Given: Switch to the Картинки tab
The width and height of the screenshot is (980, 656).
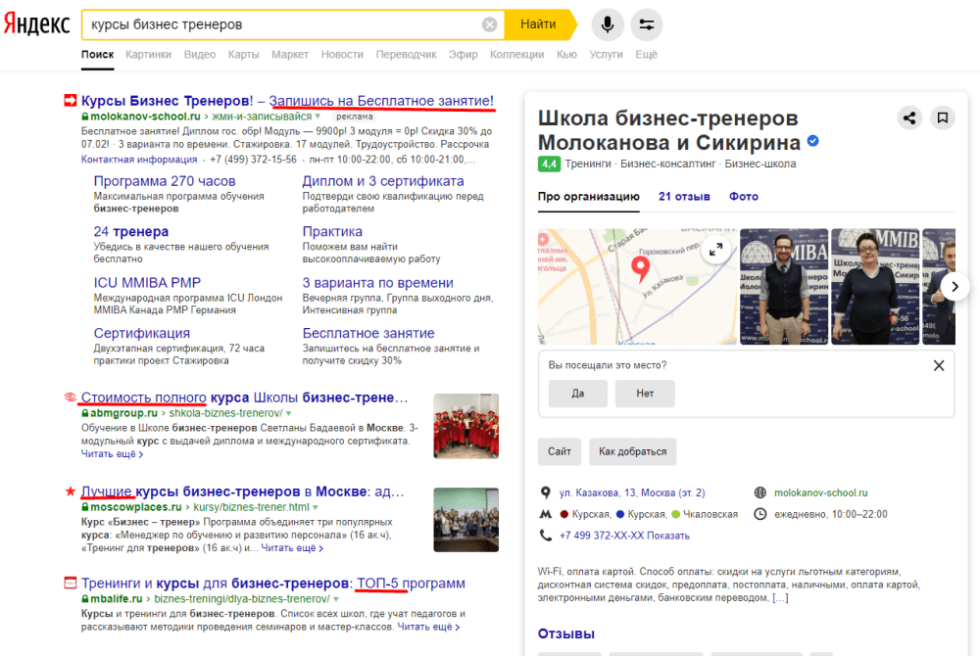Looking at the screenshot, I should 148,54.
